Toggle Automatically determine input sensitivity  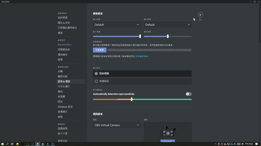pyautogui.click(x=189, y=94)
